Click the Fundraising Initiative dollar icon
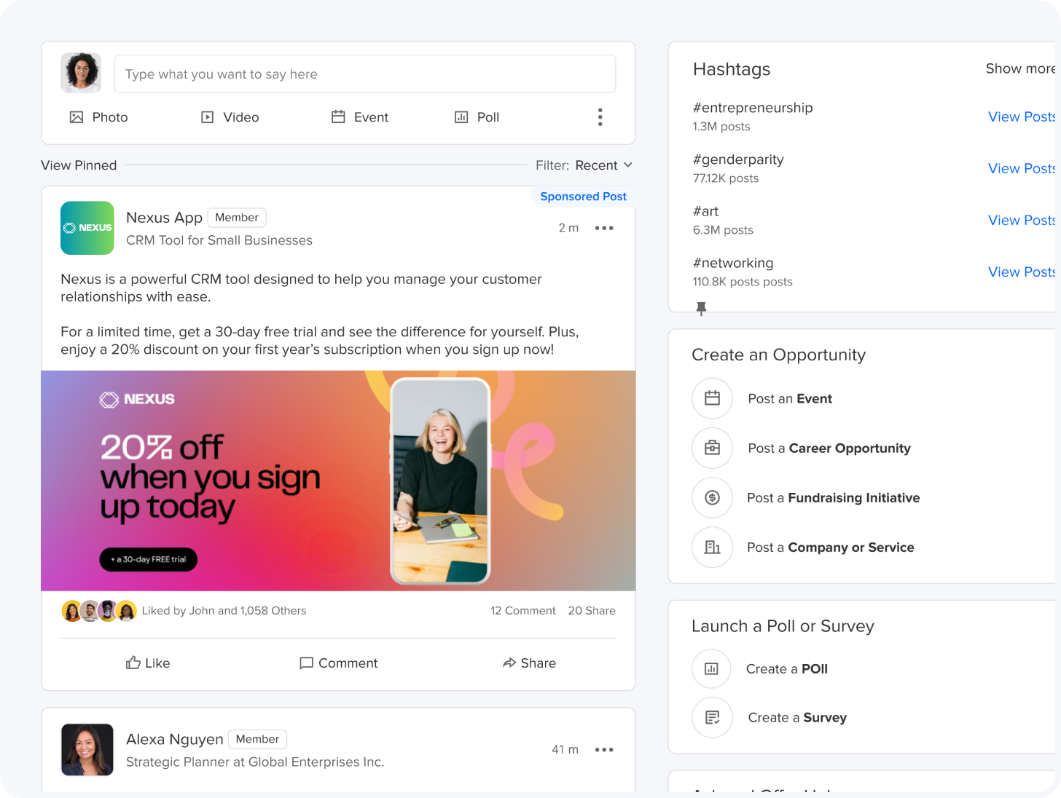 tap(712, 497)
